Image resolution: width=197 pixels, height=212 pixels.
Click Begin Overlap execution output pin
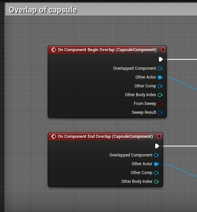[x=161, y=59]
